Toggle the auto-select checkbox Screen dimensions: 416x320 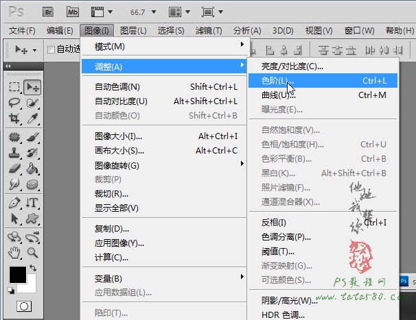(x=51, y=49)
